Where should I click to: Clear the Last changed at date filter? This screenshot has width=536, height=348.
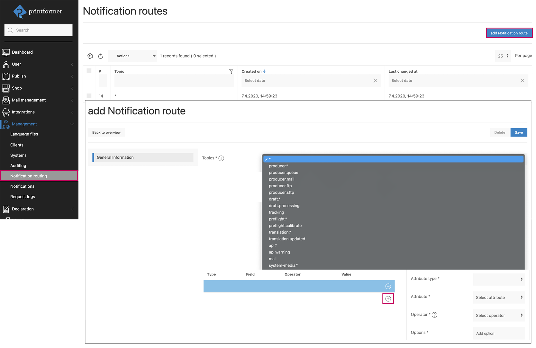pos(522,81)
